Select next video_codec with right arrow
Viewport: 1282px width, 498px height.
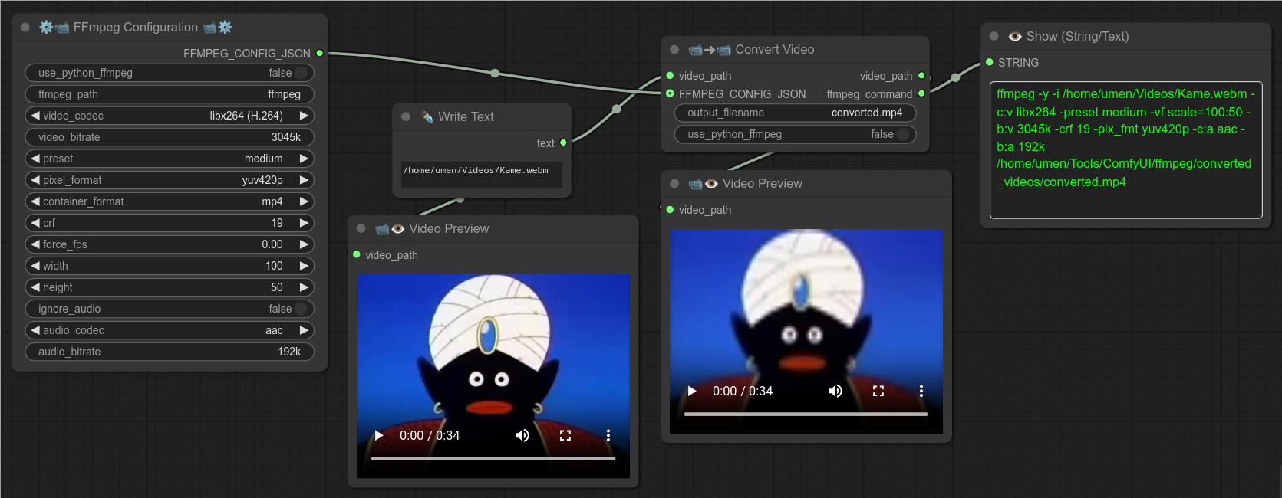[304, 116]
